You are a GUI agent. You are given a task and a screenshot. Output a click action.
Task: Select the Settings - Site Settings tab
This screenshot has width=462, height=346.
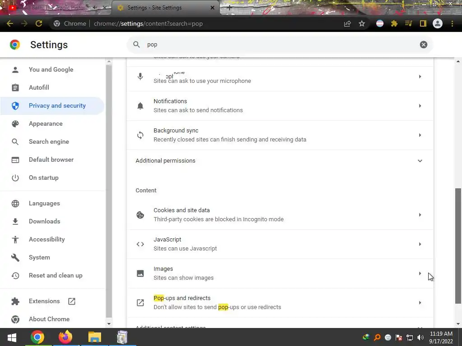coord(166,8)
